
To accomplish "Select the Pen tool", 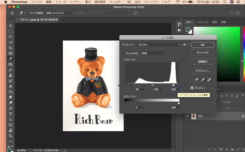I will click(x=10, y=108).
